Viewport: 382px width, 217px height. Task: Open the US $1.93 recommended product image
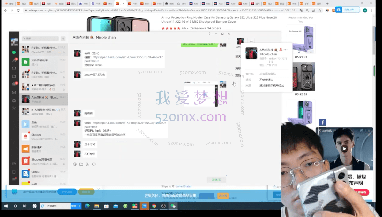pos(301,39)
